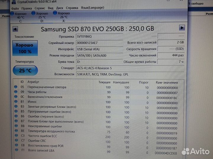Image resolution: width=213 pixels, height=159 pixels.
Task: Click the rotation rate value ---- (SSD)
Action: click(x=171, y=49)
